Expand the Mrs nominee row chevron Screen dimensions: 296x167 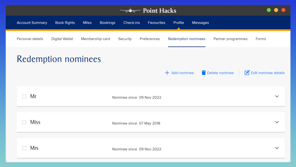coord(277,148)
